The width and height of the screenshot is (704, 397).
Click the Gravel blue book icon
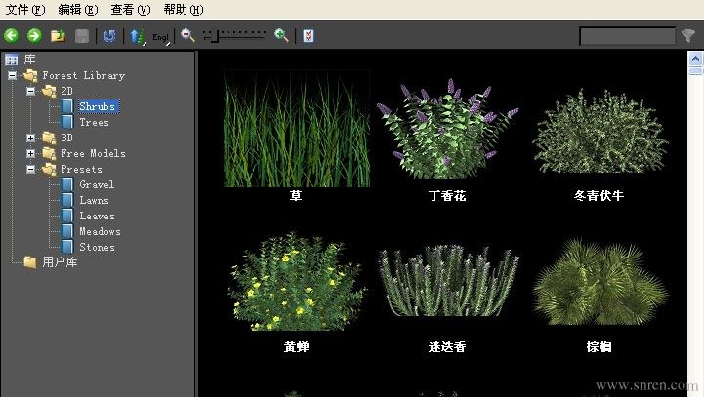tap(67, 184)
